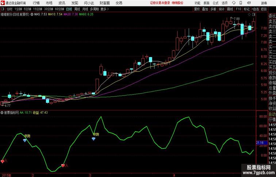Image resolution: width=276 pixels, height=177 pixels.
Task: Open the 行情 menu
Action: [36, 3]
